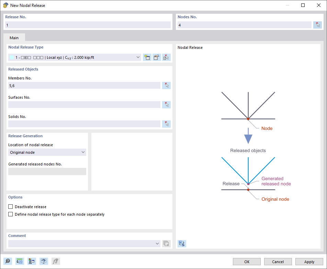Enable the Deactivate release option
Viewport: 327px width, 269px height.
coord(10,207)
